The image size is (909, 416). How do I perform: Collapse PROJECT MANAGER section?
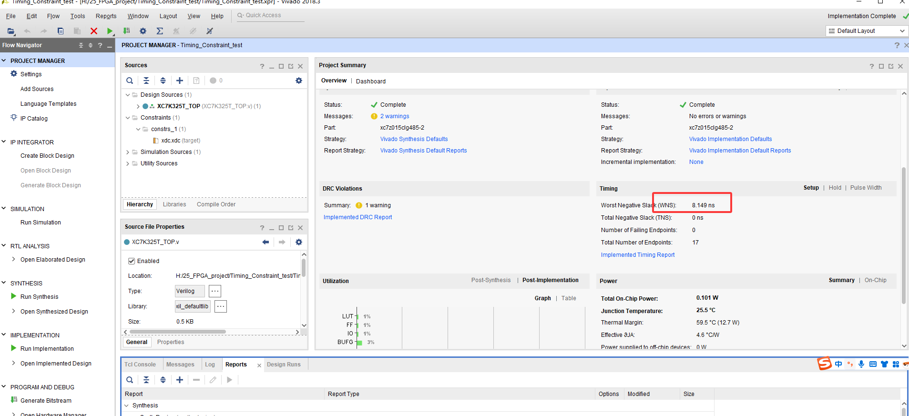[4, 61]
